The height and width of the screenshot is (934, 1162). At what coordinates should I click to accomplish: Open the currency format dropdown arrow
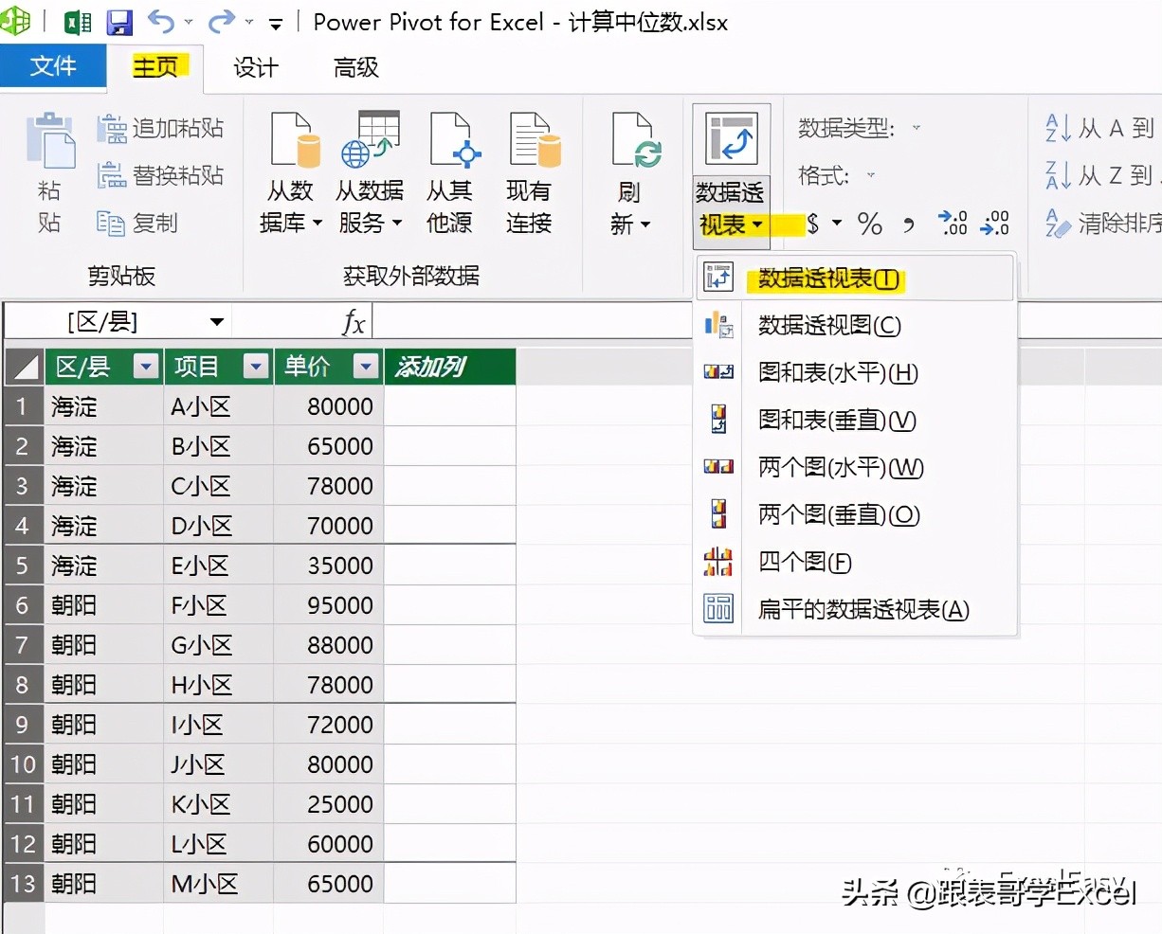(837, 225)
